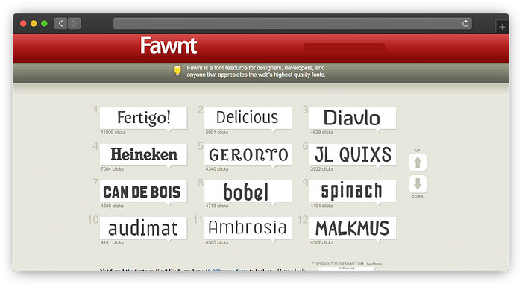Click the '11009 clicks' text
This screenshot has width=522, height=284.
pos(113,132)
